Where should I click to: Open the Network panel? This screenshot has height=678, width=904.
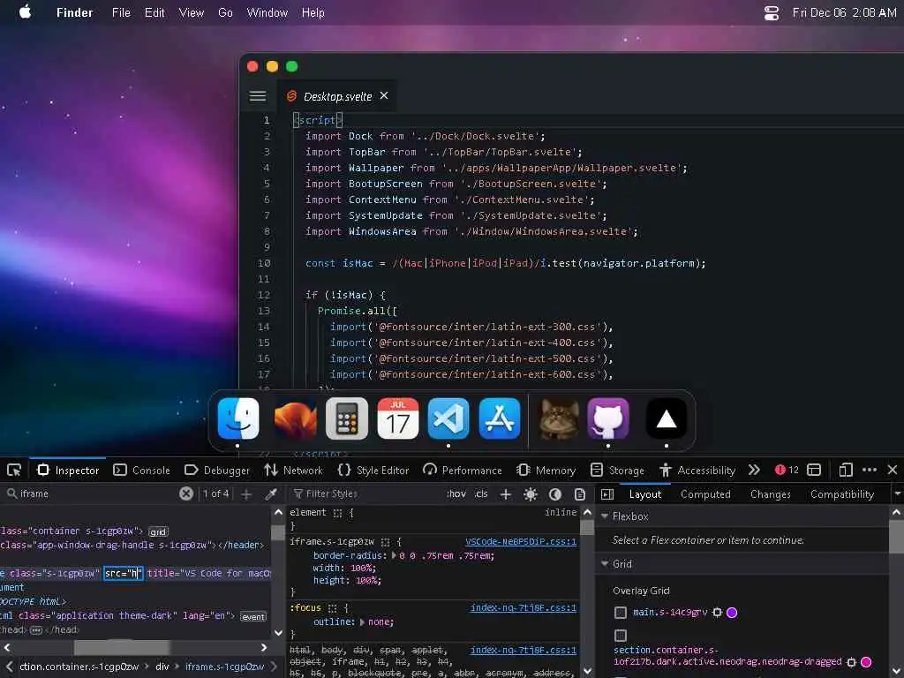tap(293, 471)
